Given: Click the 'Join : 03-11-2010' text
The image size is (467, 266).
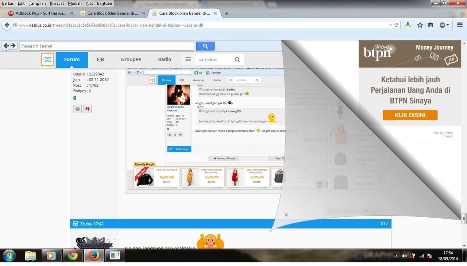Looking at the screenshot, I should [x=91, y=79].
